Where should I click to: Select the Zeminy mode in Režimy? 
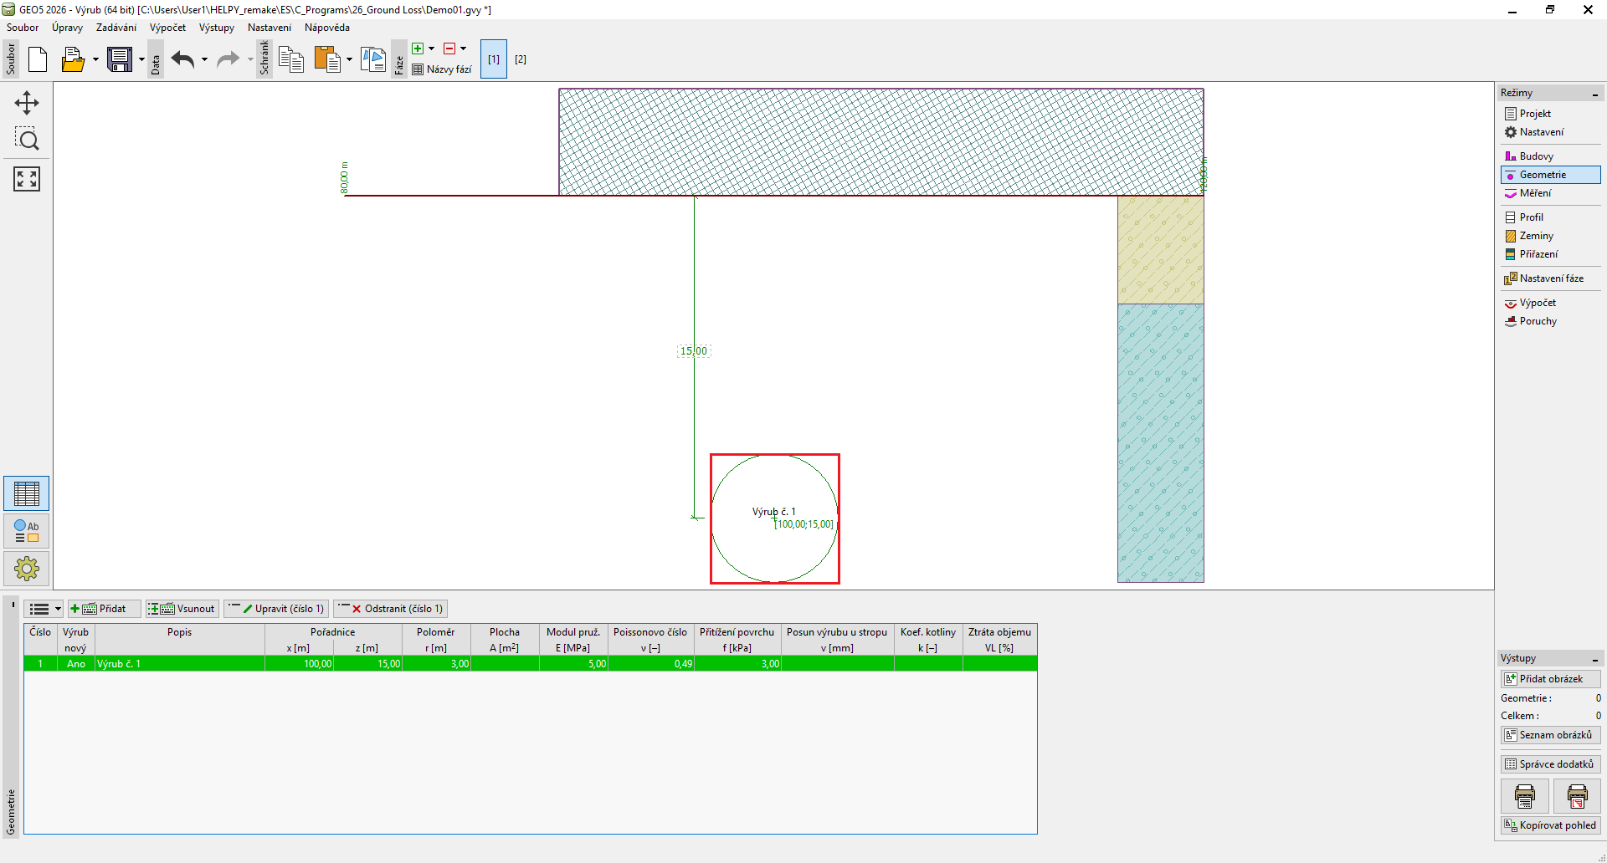(x=1536, y=236)
